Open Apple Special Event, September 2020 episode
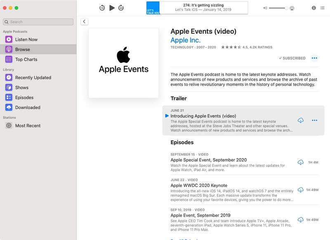Viewport: 330px width, 240px height. click(x=209, y=160)
